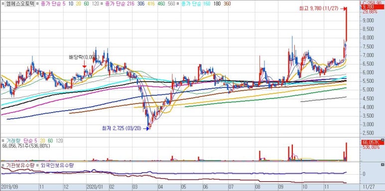Click the 배당락(0.00%) ex-dividend annotation
The width and height of the screenshot is (385, 191).
(x=84, y=57)
